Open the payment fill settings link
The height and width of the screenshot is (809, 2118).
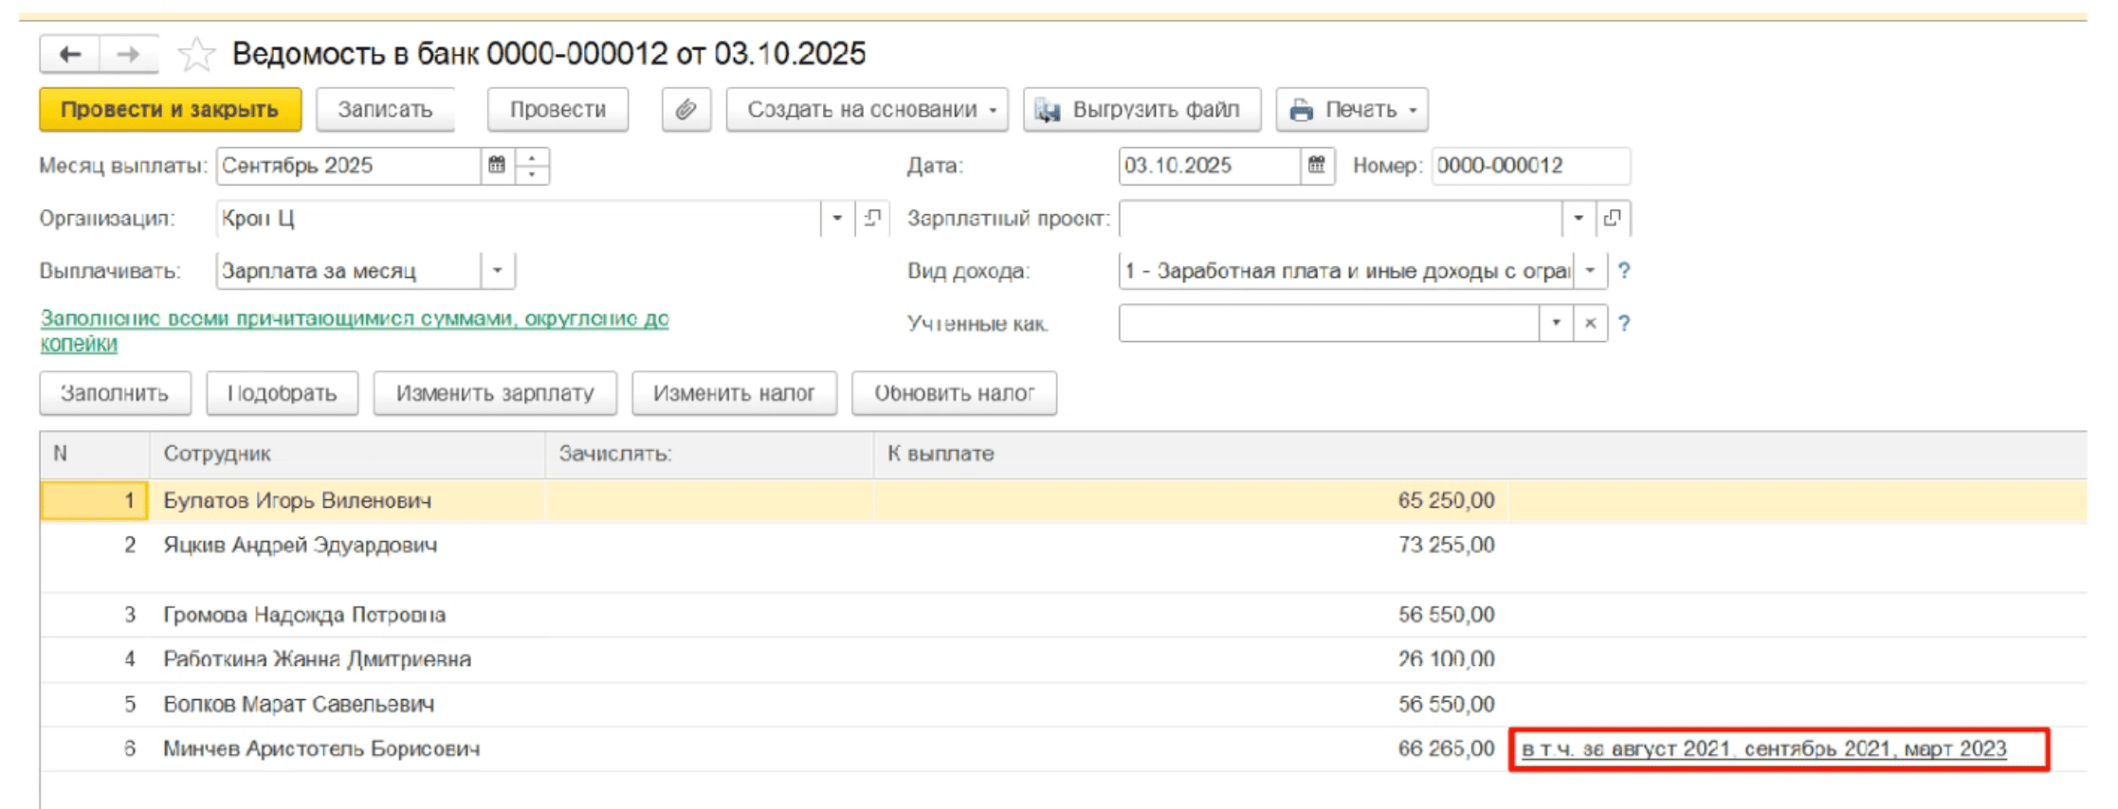click(354, 319)
